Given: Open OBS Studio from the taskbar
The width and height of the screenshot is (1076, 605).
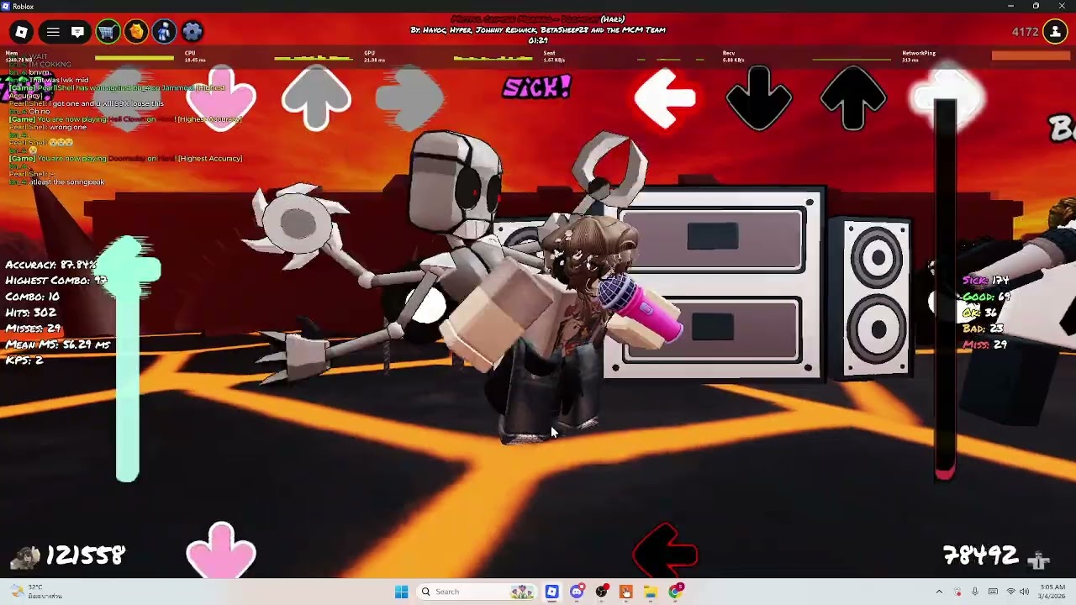Looking at the screenshot, I should coord(601,592).
